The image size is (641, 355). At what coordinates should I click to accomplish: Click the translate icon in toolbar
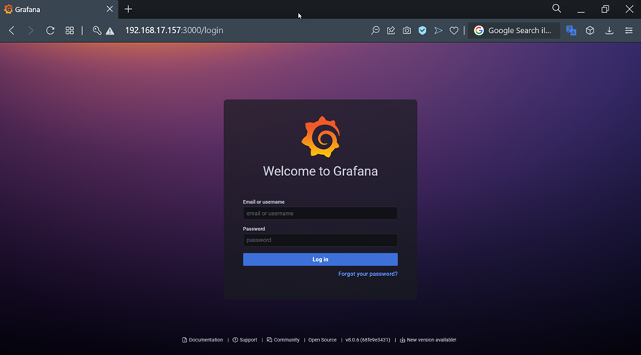point(571,31)
